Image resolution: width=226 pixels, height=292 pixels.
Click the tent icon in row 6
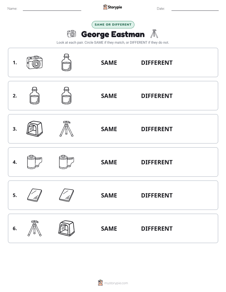[66, 228]
